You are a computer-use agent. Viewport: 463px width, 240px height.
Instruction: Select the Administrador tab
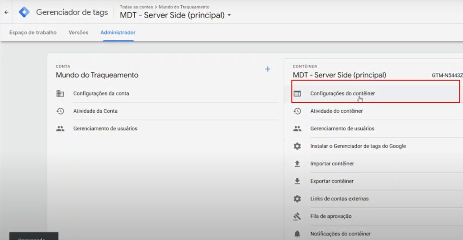118,33
